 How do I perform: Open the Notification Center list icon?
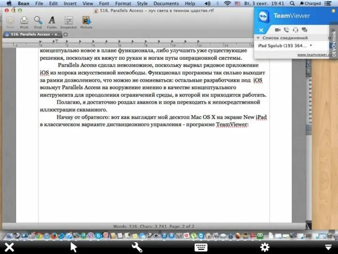328,3
